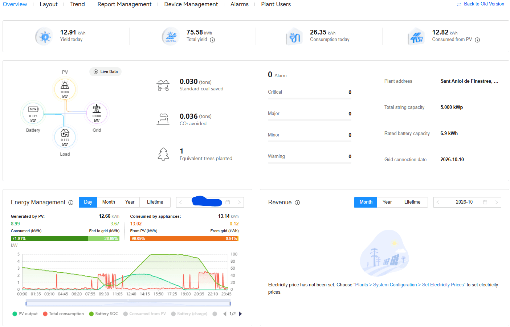Enable Consumed from PV legend series
This screenshot has width=510, height=327.
click(144, 314)
